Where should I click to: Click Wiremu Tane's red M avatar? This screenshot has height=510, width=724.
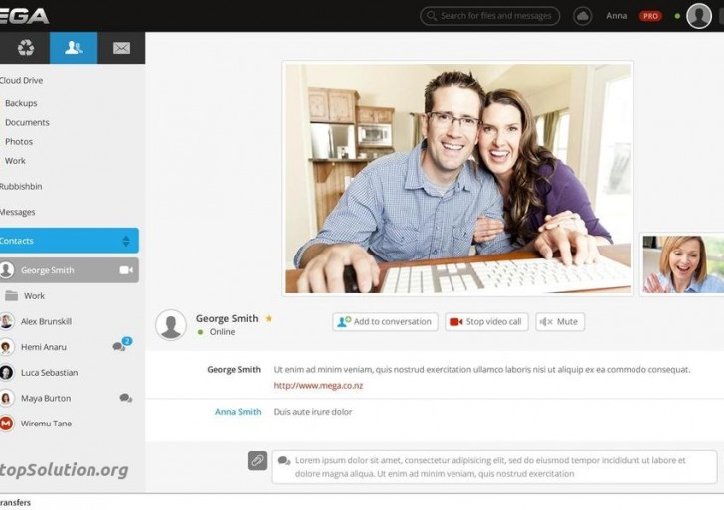click(6, 424)
